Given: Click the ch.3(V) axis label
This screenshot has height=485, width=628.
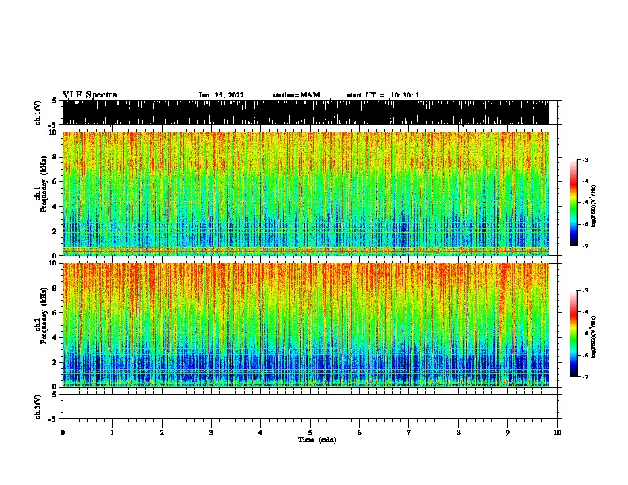Looking at the screenshot, I should (x=38, y=407).
